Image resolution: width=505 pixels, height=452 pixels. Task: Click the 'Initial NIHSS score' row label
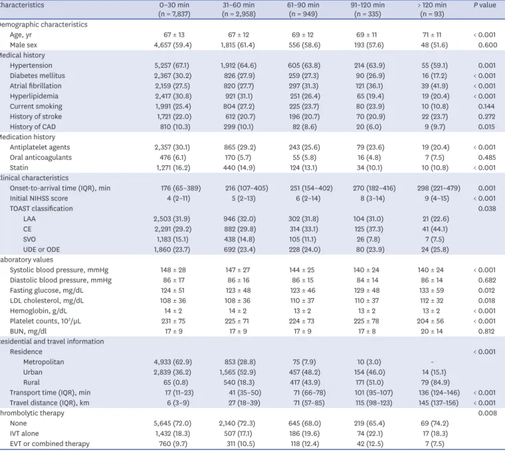click(39, 199)
